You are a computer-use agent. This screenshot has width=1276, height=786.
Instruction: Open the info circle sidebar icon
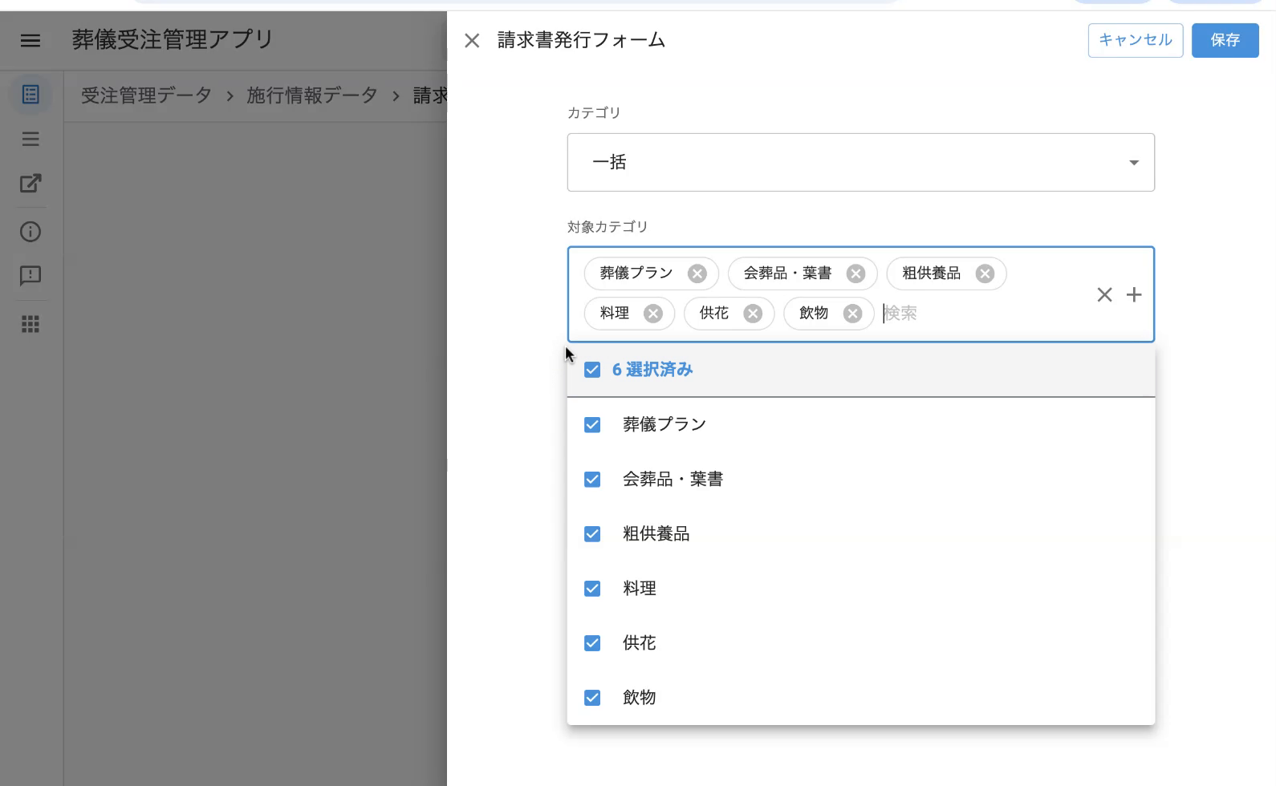(30, 232)
